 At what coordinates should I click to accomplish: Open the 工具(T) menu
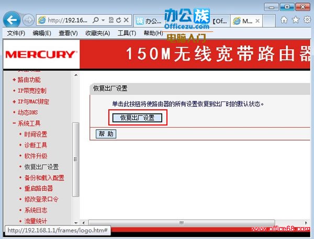point(127,33)
